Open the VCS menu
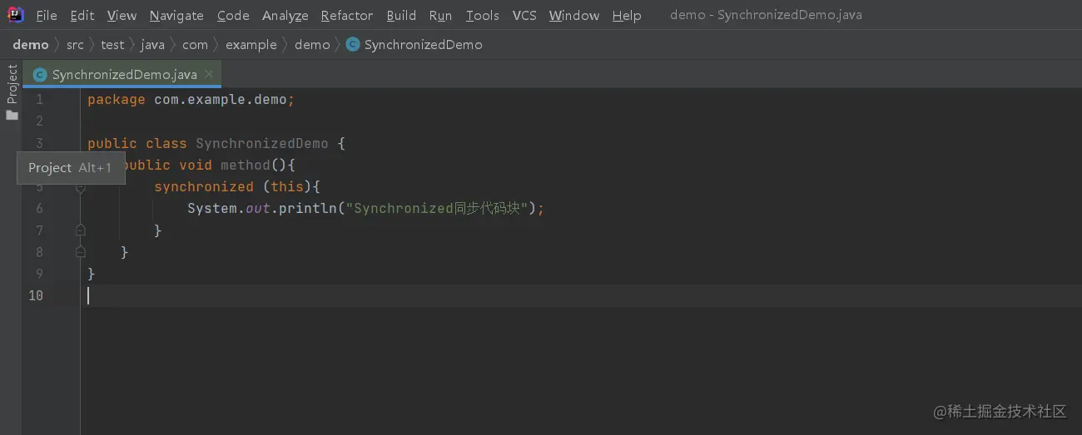The height and width of the screenshot is (435, 1082). [524, 15]
